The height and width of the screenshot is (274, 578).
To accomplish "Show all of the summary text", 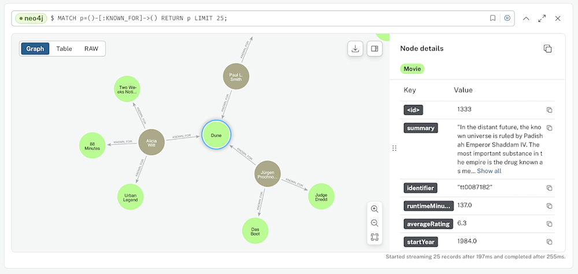I will [x=489, y=171].
